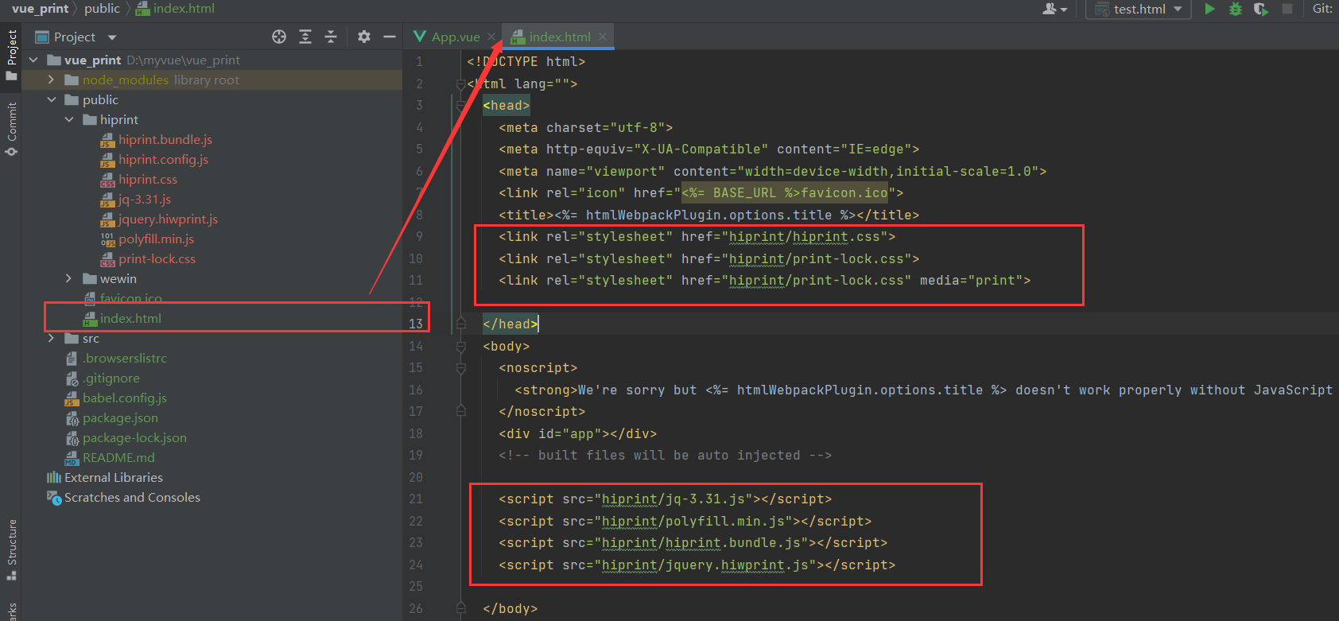Image resolution: width=1339 pixels, height=621 pixels.
Task: Start debugging with the bug icon
Action: tap(1235, 9)
